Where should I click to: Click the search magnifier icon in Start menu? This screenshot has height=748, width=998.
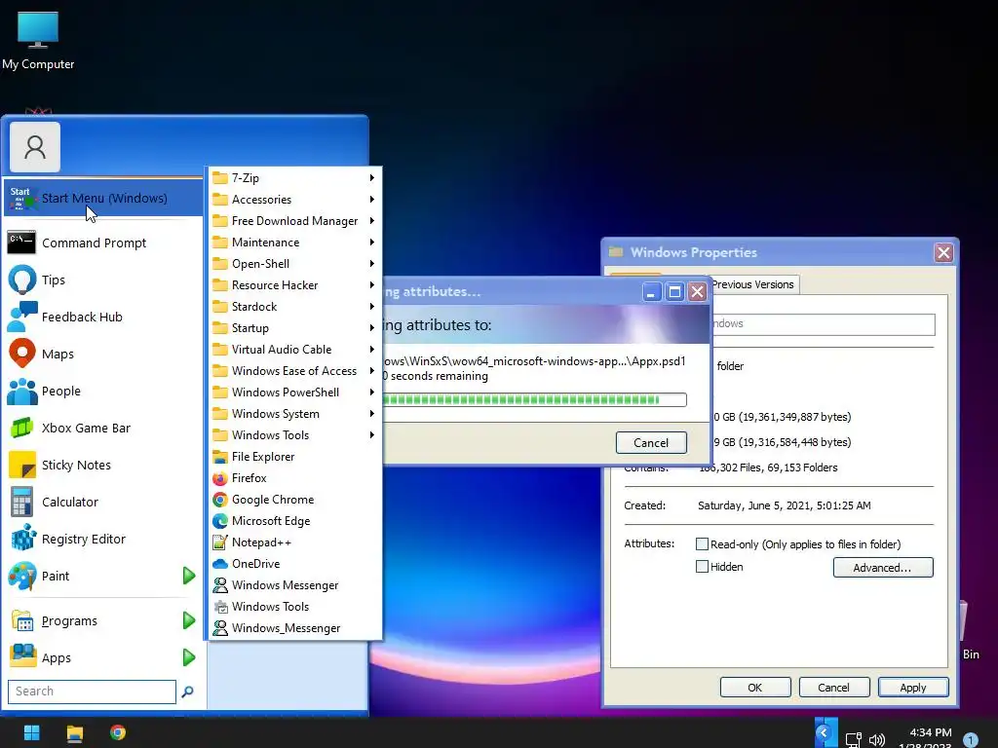[187, 692]
